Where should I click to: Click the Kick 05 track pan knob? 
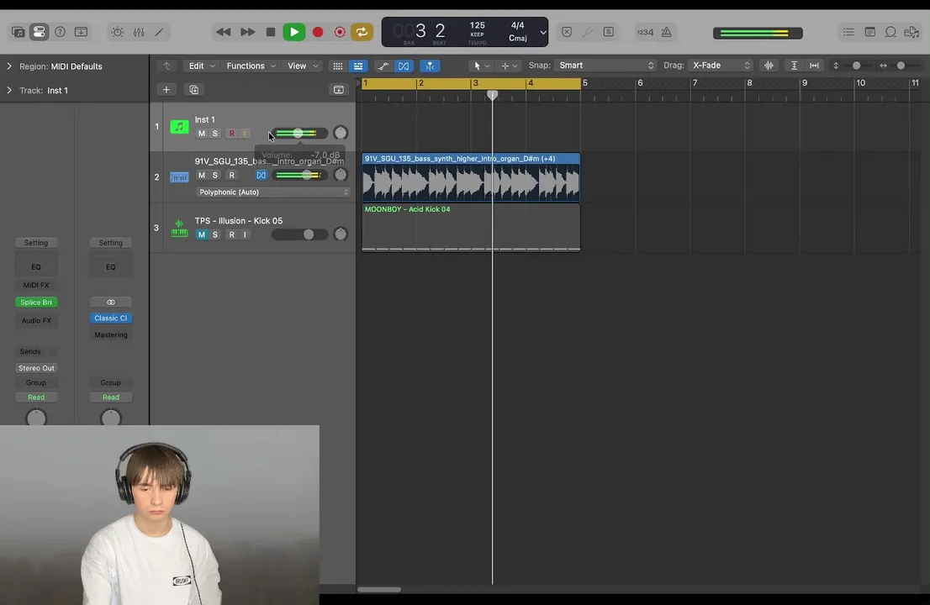340,234
